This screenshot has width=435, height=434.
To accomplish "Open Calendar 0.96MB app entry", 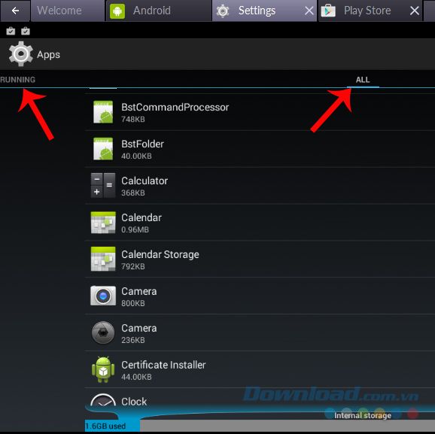I will 260,223.
